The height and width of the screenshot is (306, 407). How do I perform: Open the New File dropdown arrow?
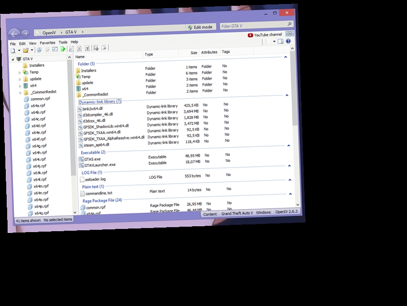[19, 49]
